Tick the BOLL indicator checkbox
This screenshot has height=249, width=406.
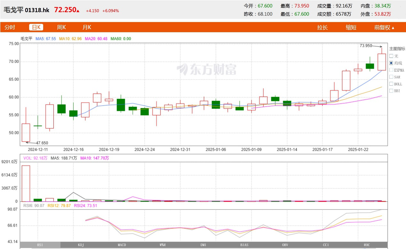391,84
